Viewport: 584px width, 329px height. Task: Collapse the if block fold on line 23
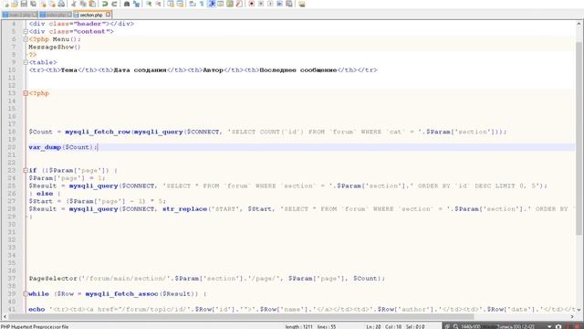pyautogui.click(x=26, y=171)
